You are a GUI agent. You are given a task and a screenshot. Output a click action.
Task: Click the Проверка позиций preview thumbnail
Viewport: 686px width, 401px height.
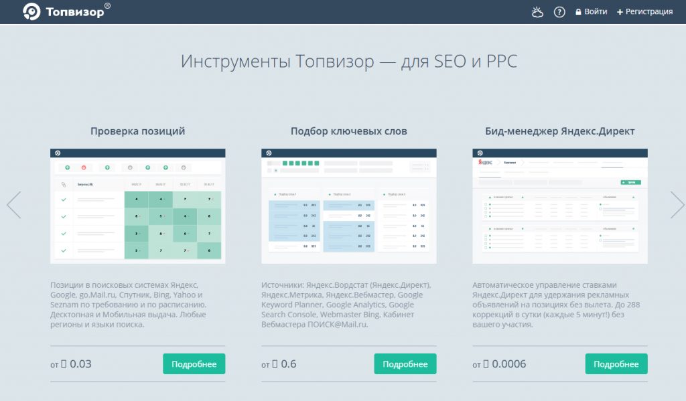pyautogui.click(x=138, y=206)
